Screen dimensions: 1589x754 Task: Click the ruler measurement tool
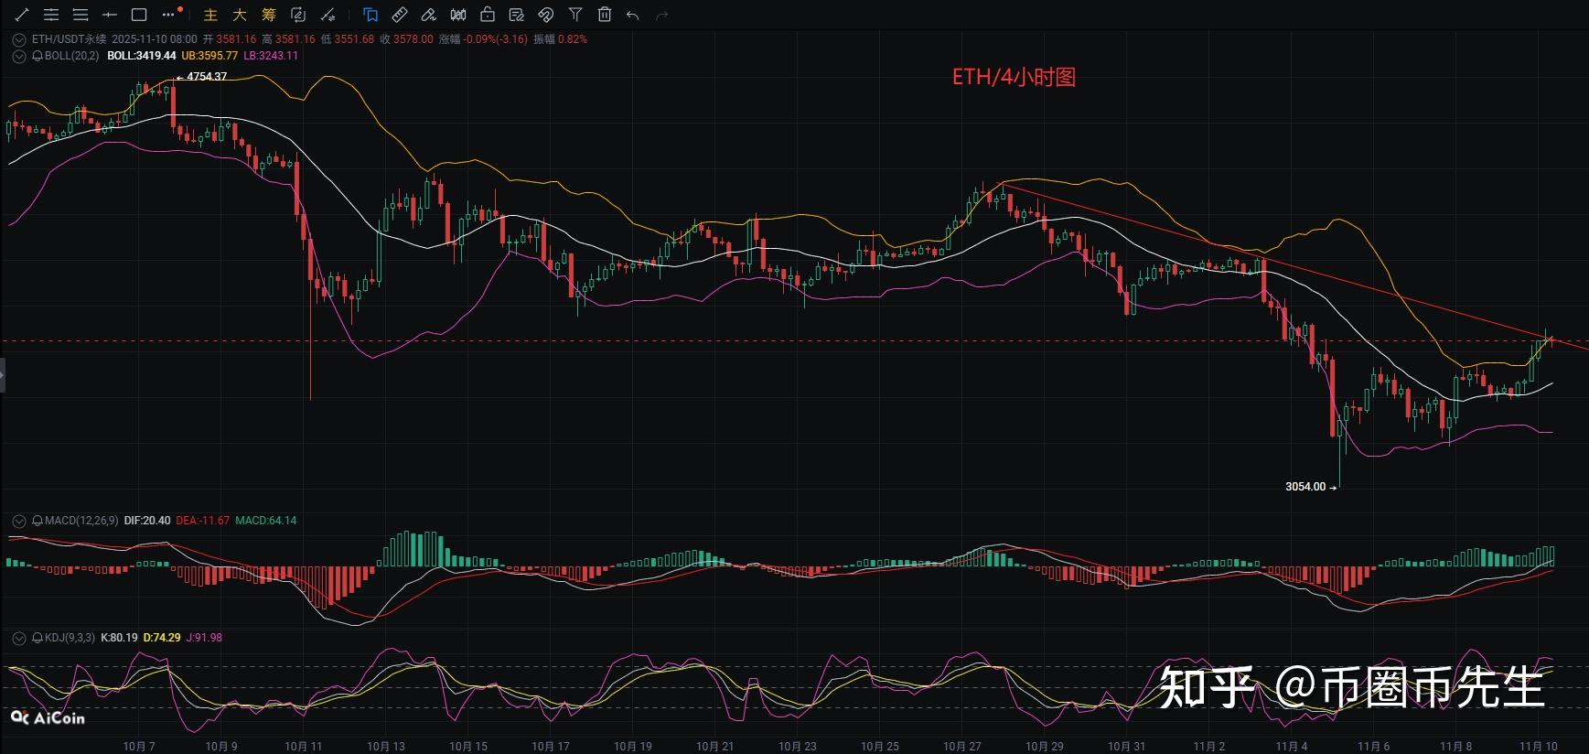[x=400, y=15]
